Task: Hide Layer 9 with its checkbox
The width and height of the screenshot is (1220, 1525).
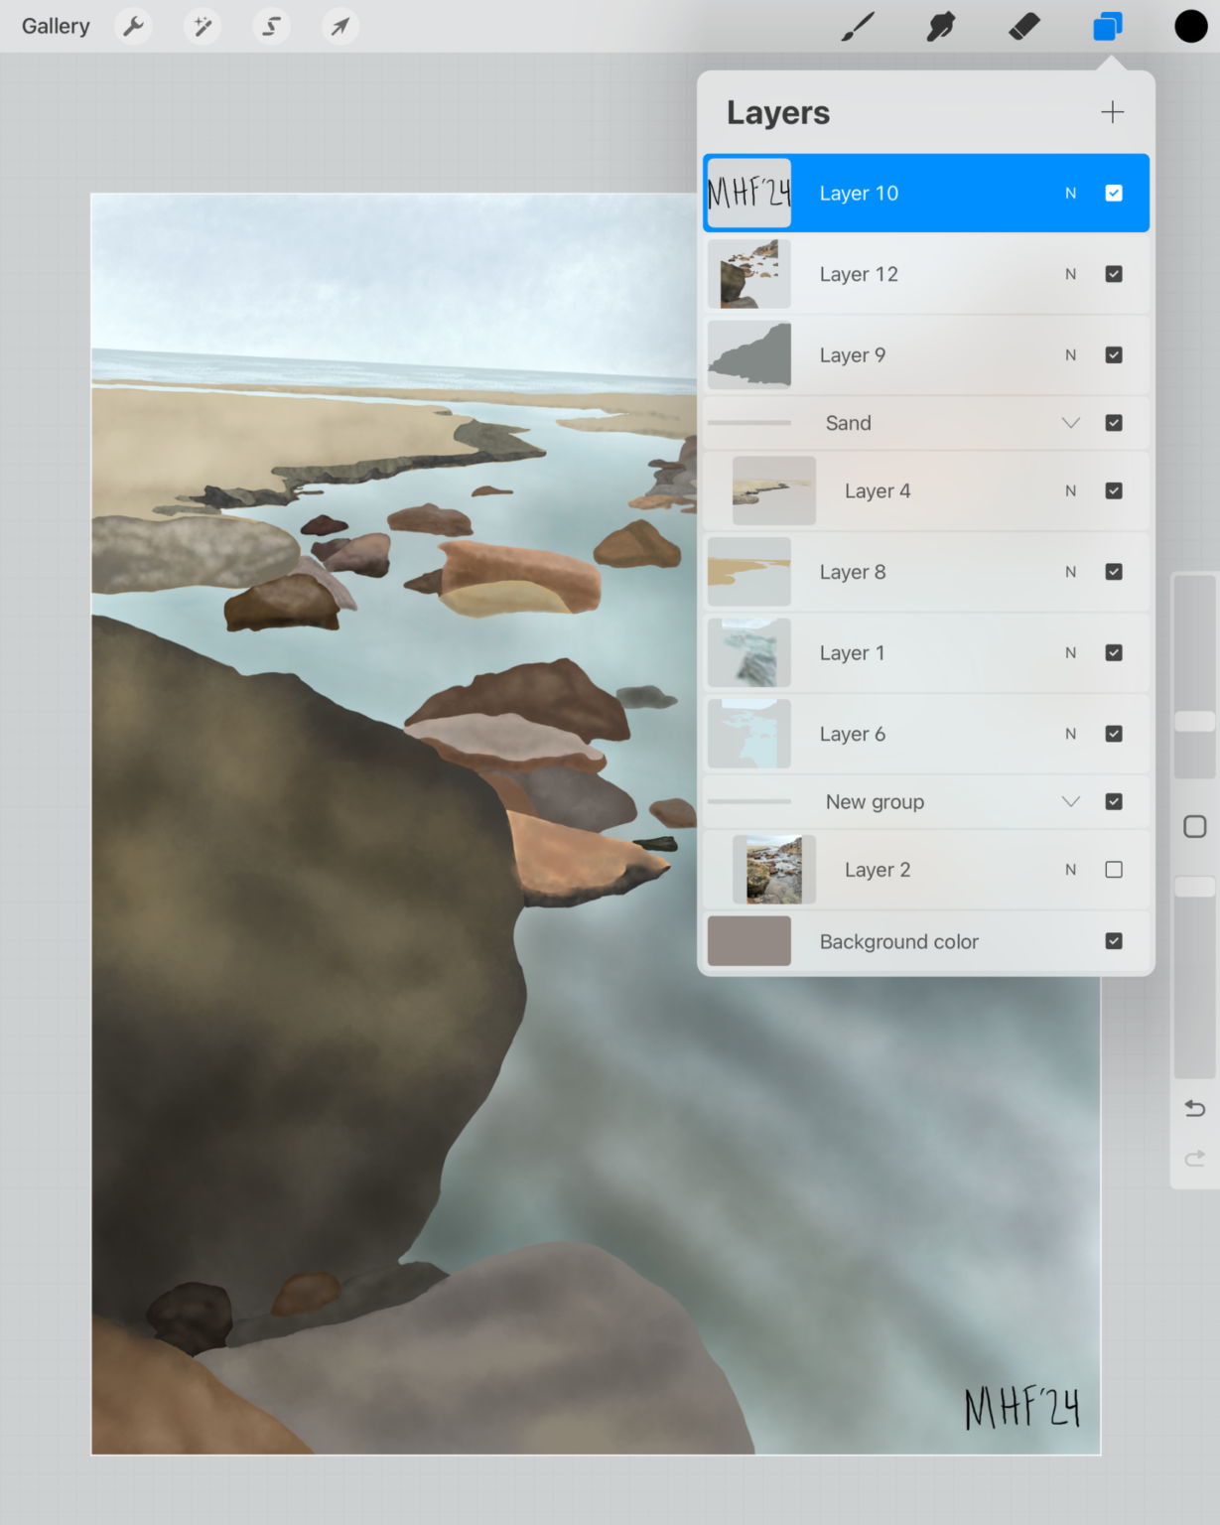Action: [1113, 354]
